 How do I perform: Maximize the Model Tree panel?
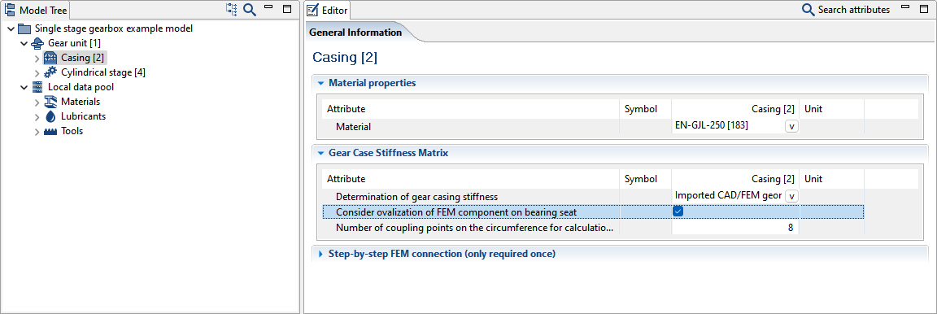(287, 9)
